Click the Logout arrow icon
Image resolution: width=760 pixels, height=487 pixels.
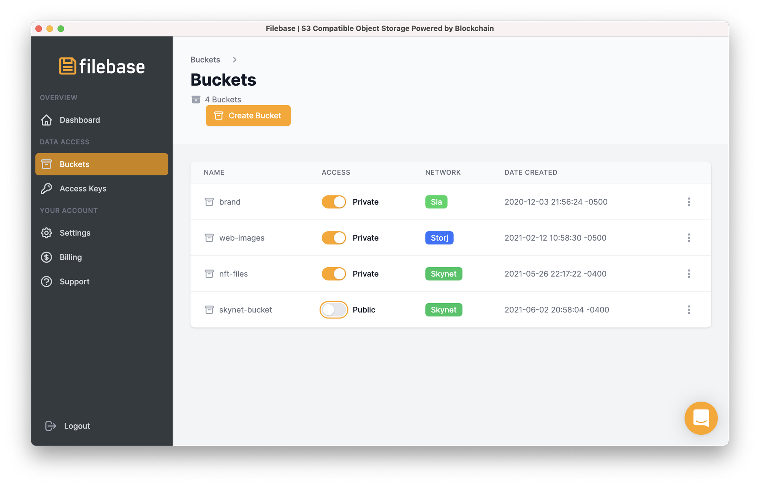[x=51, y=426]
